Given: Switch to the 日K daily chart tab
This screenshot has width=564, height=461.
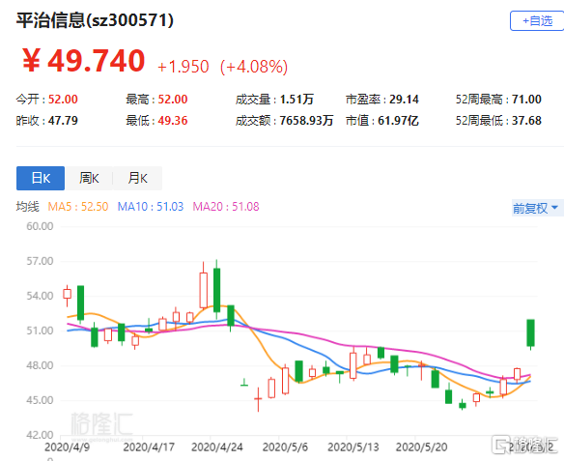Looking at the screenshot, I should [41, 178].
